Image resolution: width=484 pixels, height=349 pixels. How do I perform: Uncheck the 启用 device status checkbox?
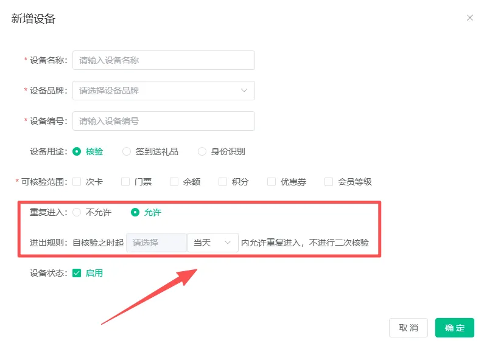click(77, 273)
